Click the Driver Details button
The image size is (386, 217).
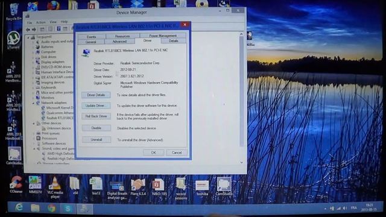pos(96,95)
